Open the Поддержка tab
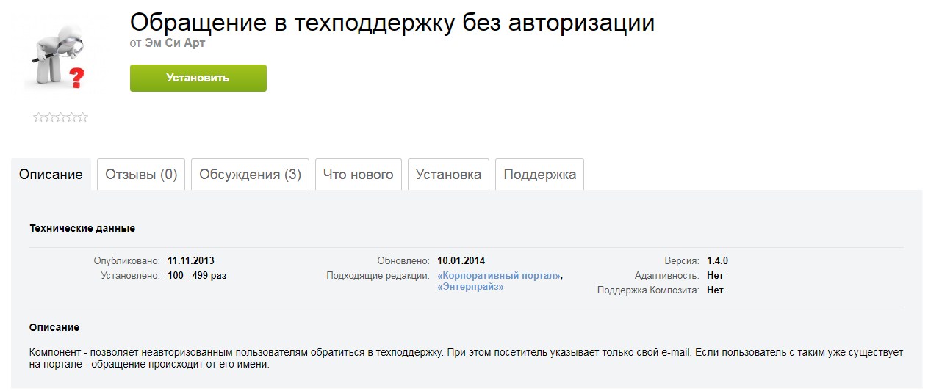 (x=539, y=175)
